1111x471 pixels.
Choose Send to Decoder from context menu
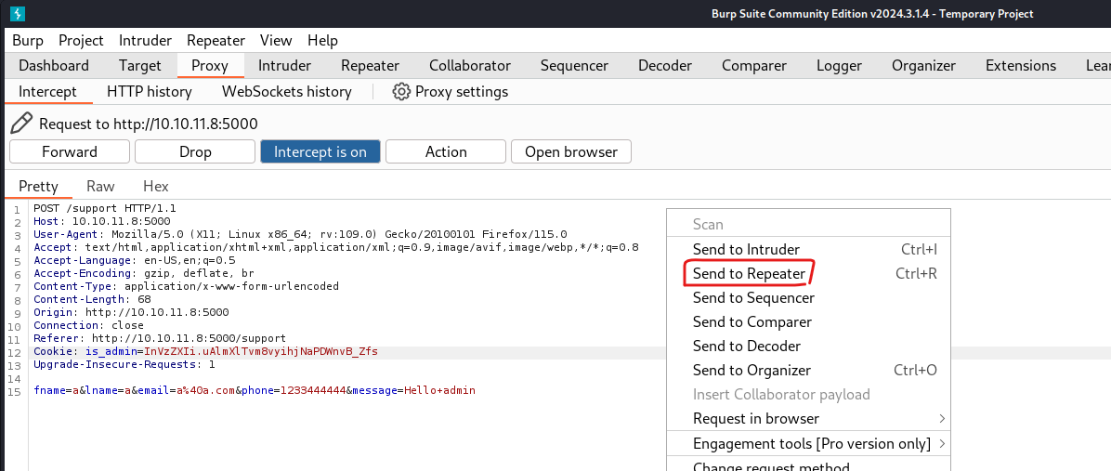tap(808, 346)
